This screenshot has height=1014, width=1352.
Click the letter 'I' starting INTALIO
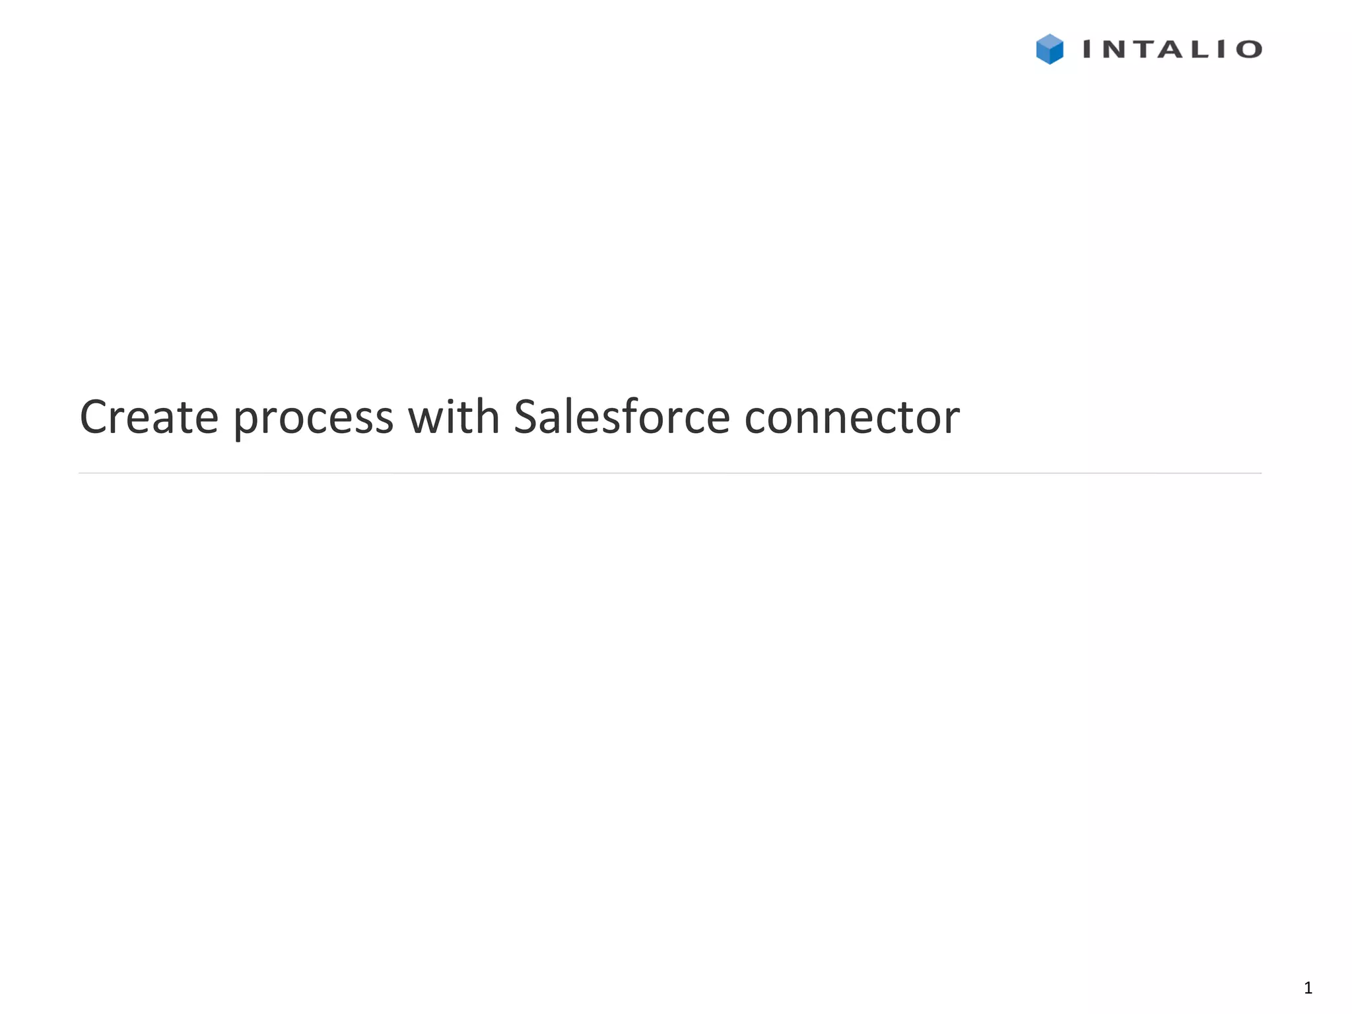pyautogui.click(x=1088, y=50)
